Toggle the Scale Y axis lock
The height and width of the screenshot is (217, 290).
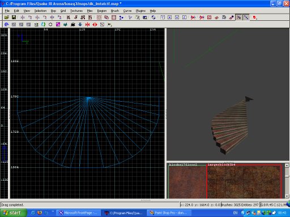tap(177, 18)
